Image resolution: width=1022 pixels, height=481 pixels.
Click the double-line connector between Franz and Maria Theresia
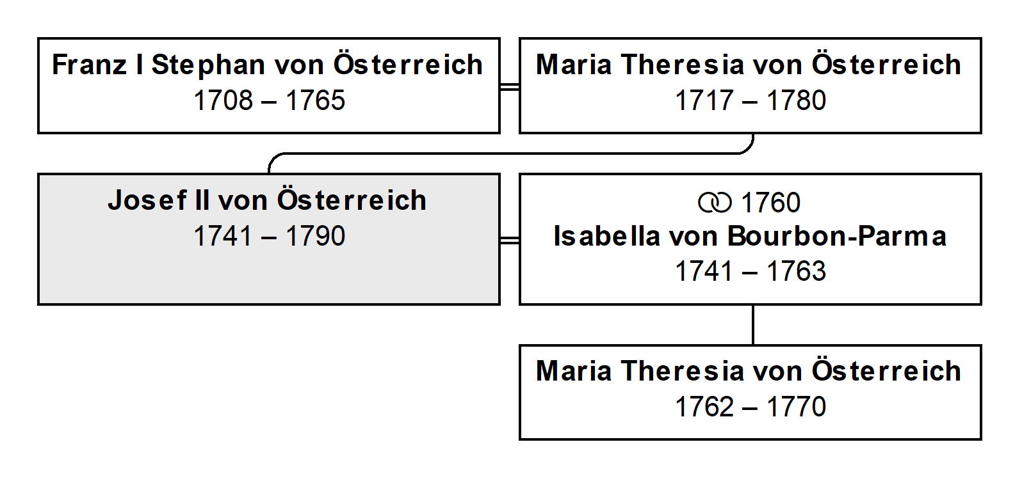(510, 86)
